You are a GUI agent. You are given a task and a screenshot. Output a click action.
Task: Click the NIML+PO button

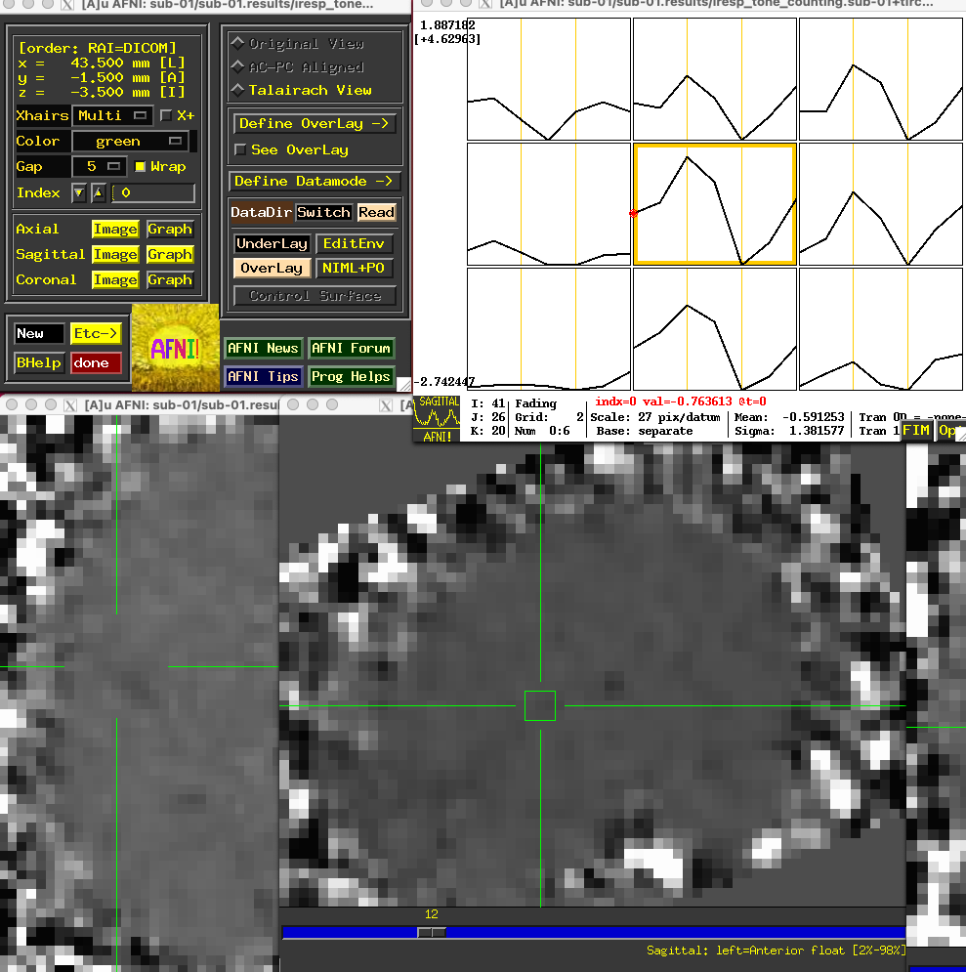(354, 268)
